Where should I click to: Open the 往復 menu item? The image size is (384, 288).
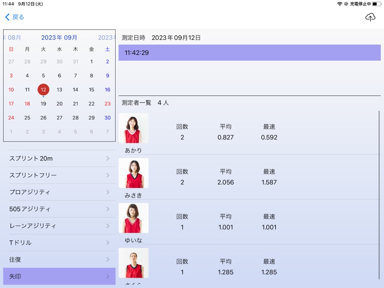(x=59, y=260)
